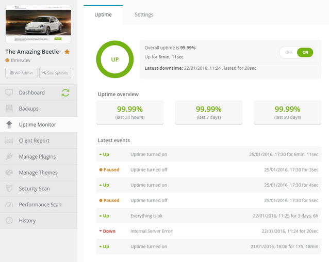Click the Client Report chart icon

(9, 141)
